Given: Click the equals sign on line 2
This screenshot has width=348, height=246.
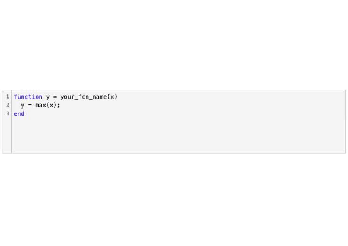Looking at the screenshot, I should (x=30, y=105).
